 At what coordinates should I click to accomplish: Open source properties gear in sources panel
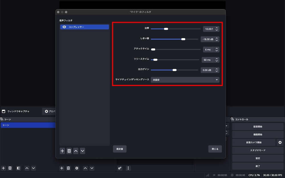click(77, 168)
